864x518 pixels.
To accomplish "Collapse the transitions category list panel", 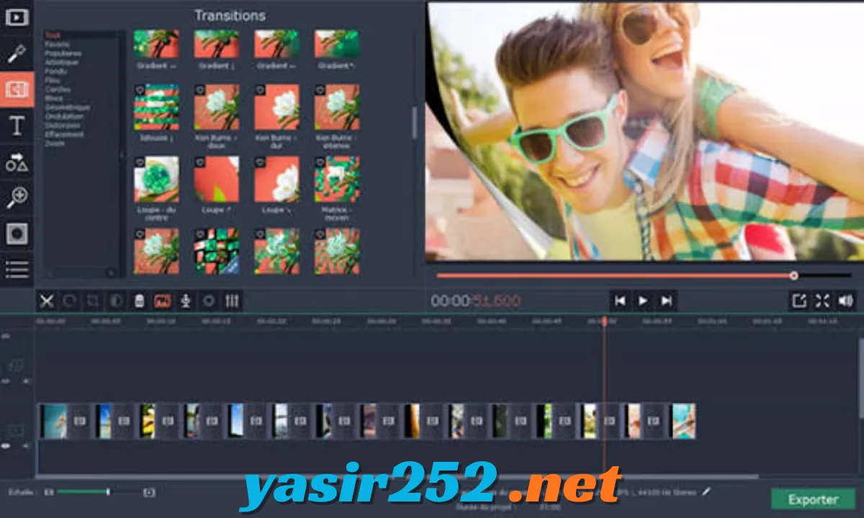I will point(122,154).
